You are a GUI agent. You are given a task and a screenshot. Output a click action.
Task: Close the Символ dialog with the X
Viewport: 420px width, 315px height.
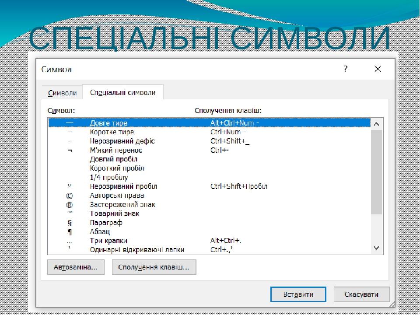coord(378,69)
